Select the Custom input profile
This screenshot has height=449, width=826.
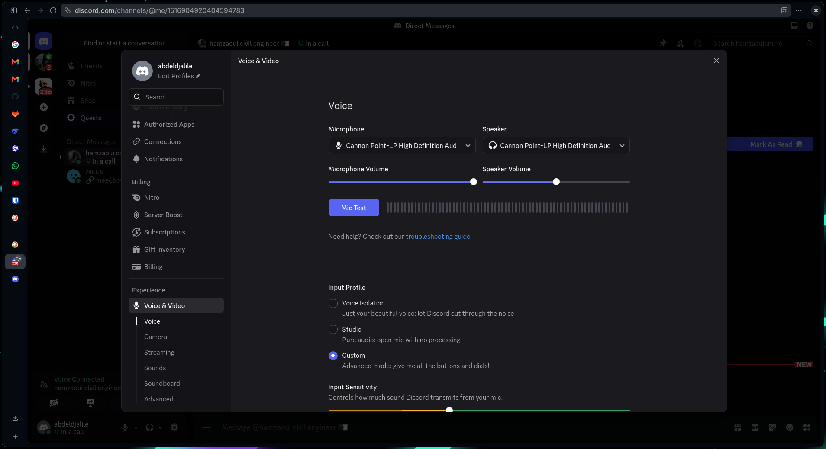click(333, 356)
